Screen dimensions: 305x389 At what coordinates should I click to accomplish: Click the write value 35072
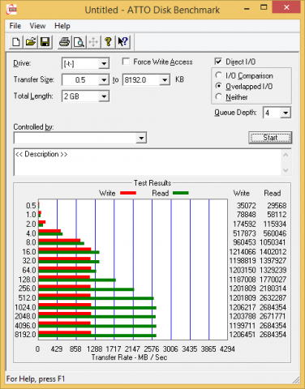click(x=247, y=206)
